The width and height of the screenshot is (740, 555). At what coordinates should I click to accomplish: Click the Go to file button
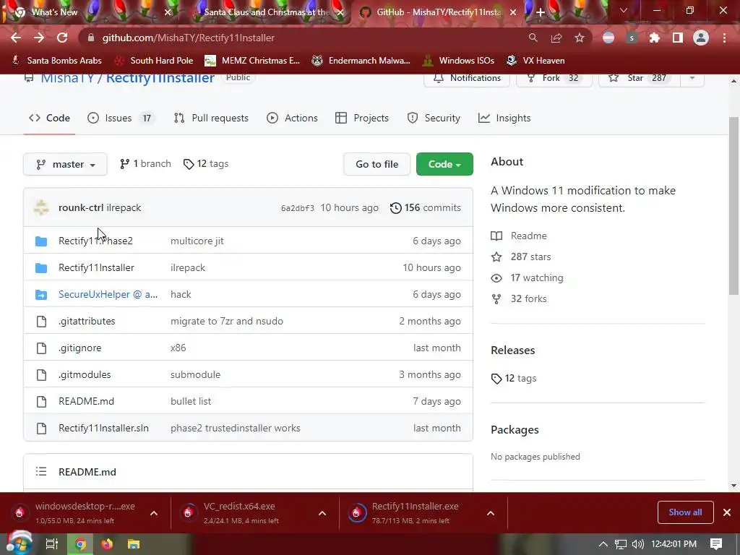click(x=377, y=164)
